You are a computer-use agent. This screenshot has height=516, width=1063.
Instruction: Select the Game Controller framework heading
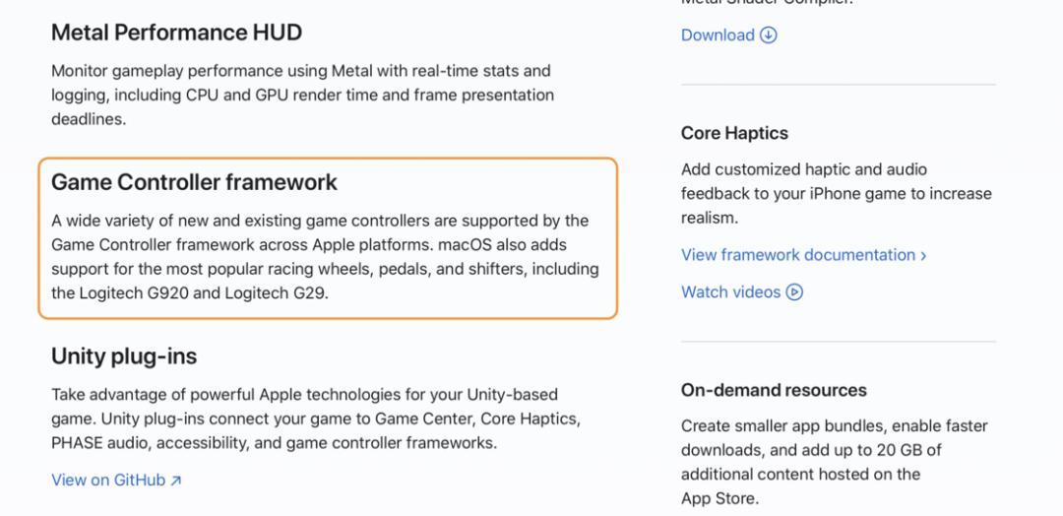click(194, 182)
